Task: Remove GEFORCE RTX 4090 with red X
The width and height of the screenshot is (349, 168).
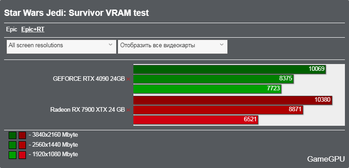Action: coord(128,79)
